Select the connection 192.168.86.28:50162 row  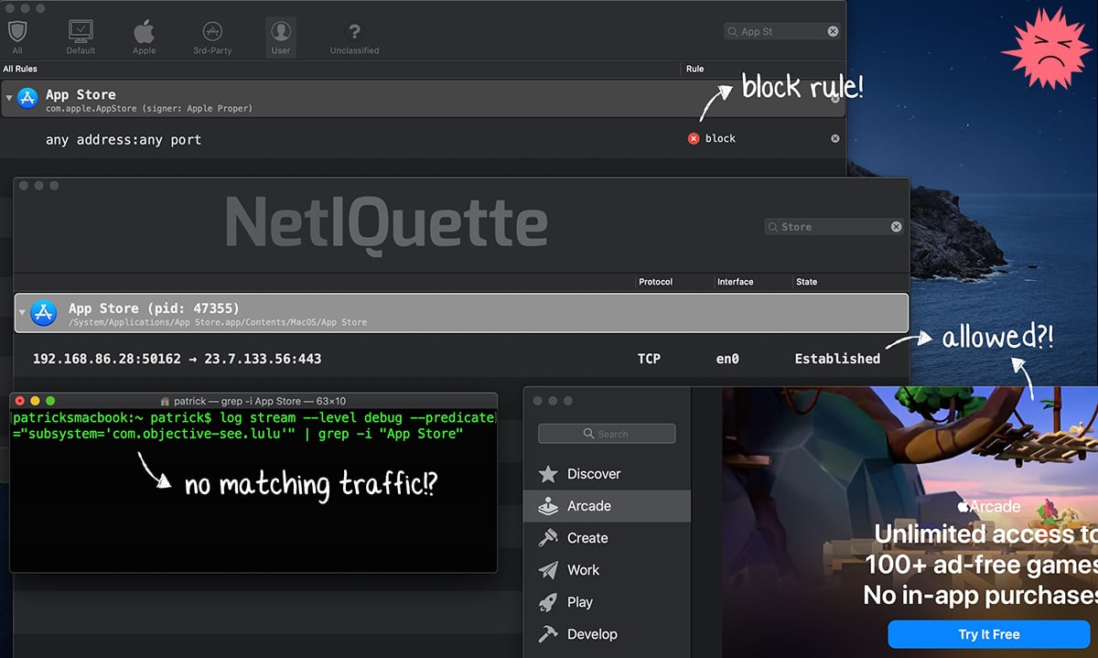tap(461, 359)
